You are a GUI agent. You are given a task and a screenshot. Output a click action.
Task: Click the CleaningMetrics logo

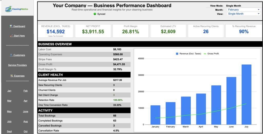pyautogui.click(x=17, y=9)
